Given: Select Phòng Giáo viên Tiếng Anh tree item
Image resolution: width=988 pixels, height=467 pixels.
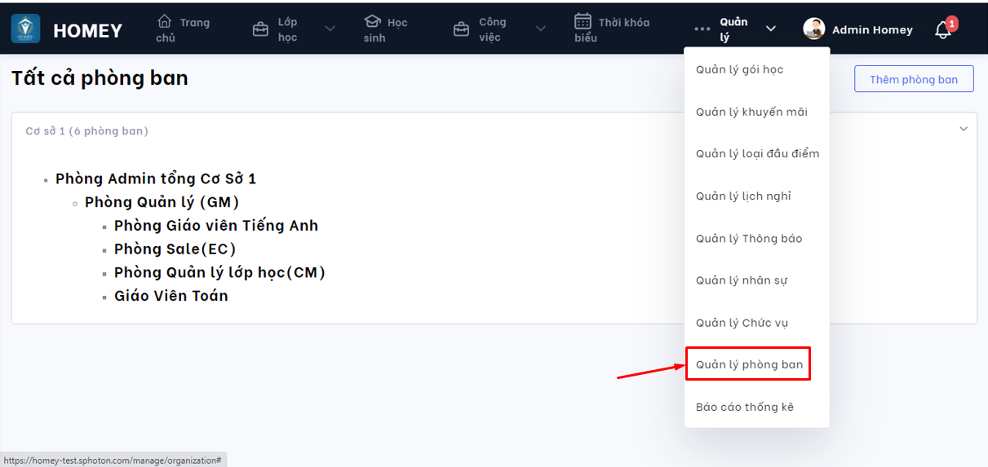Looking at the screenshot, I should click(215, 226).
